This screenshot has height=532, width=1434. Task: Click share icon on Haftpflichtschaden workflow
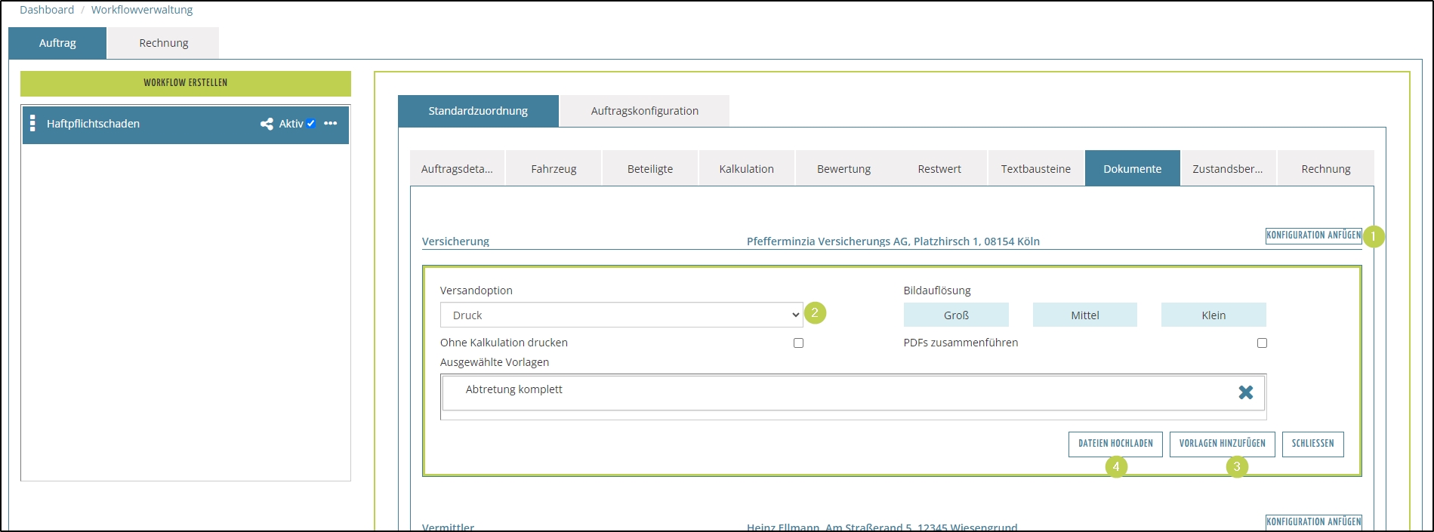267,124
